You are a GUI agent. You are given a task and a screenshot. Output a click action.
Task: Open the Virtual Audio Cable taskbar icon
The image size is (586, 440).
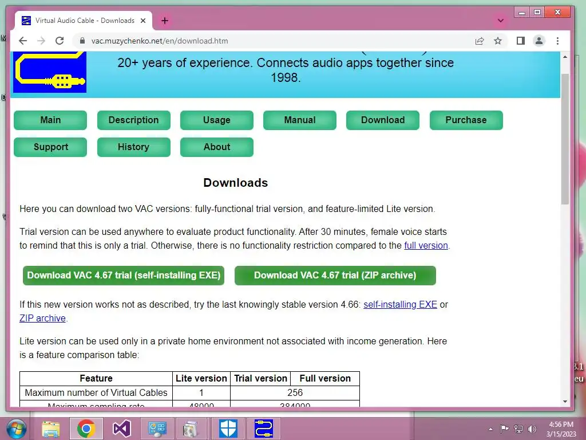coord(264,429)
